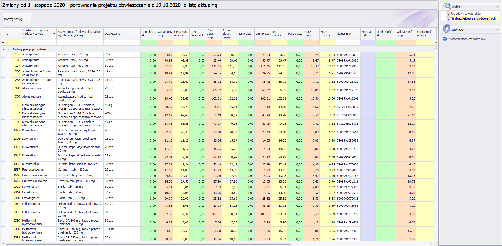The width and height of the screenshot is (502, 246).
Task: Sort by the Numer EAN column header
Action: point(348,34)
